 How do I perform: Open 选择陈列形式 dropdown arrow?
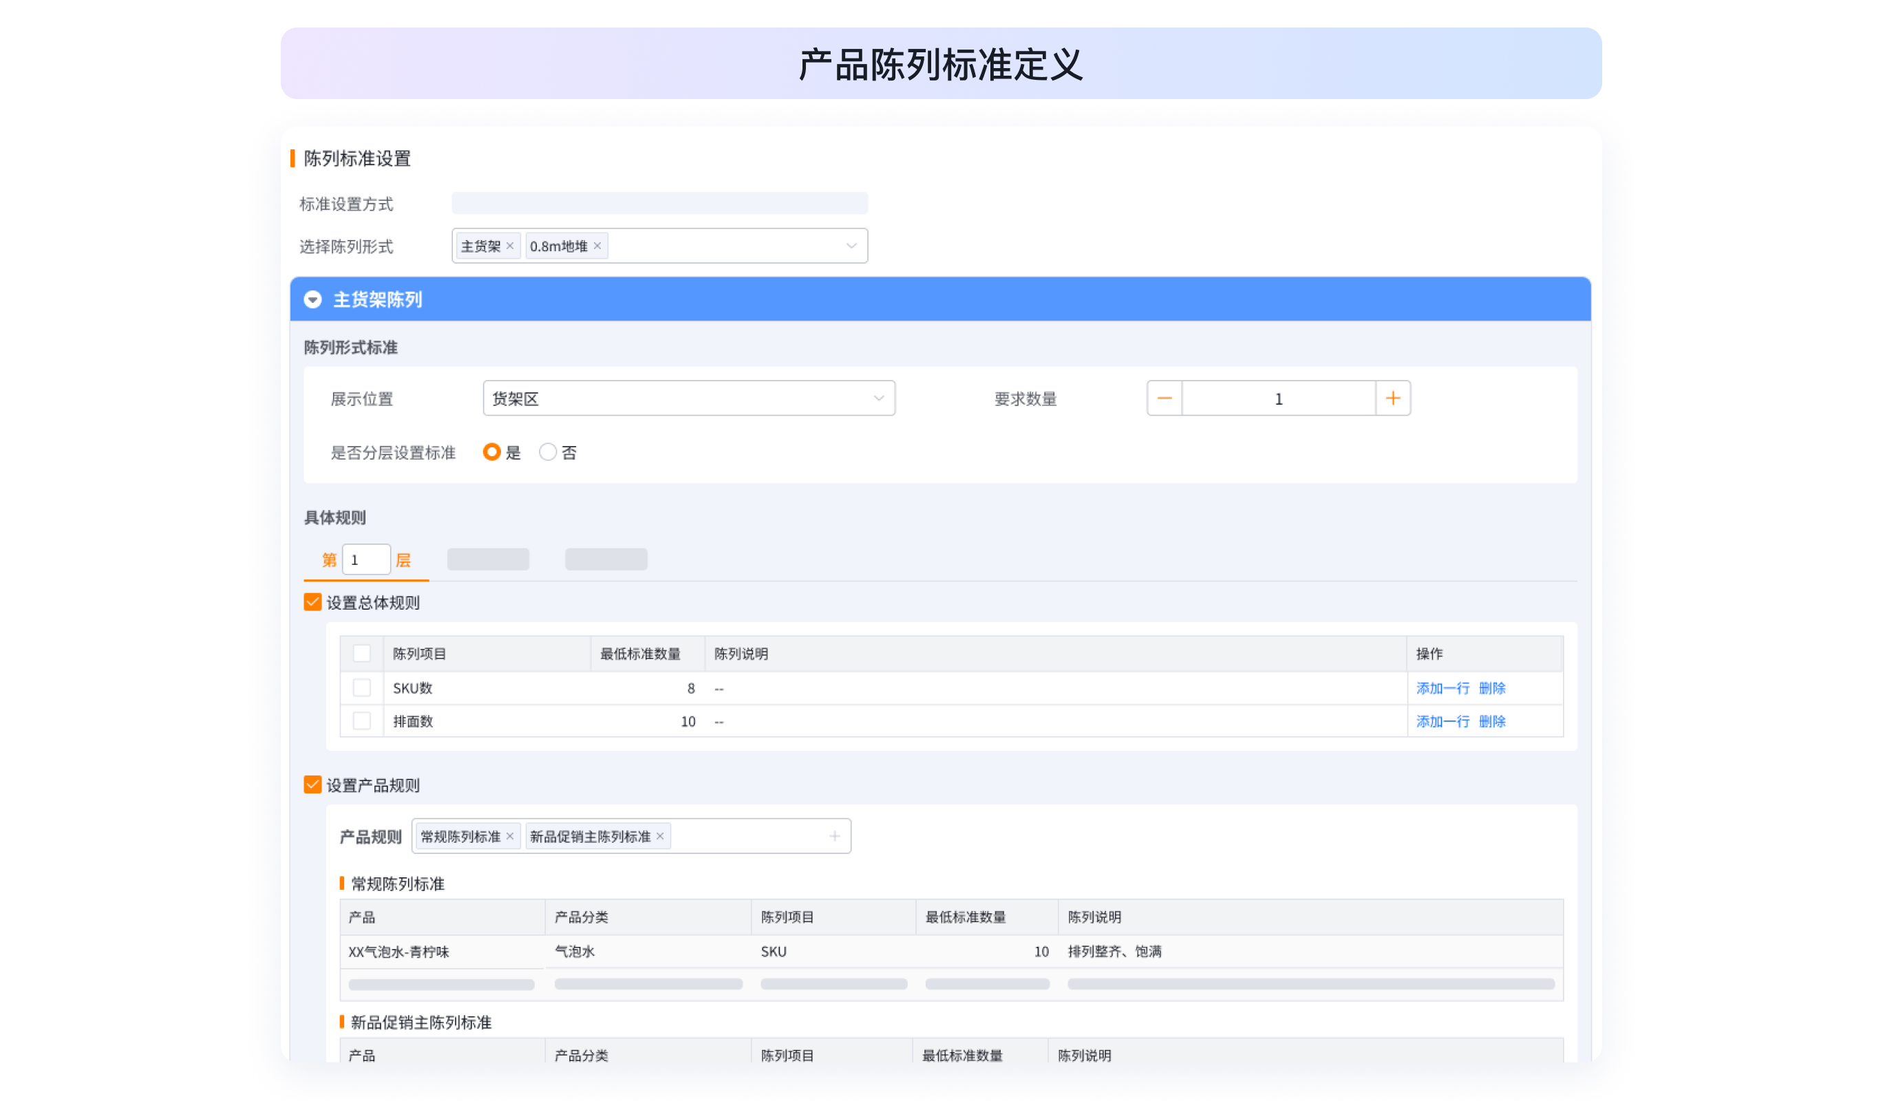pyautogui.click(x=851, y=246)
